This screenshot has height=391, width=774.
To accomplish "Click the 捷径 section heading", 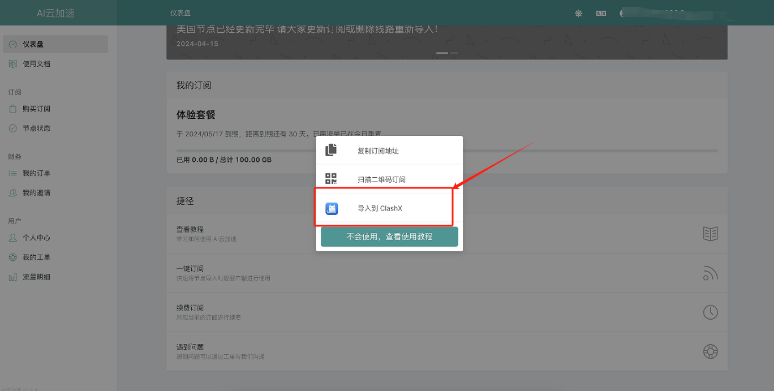I will tap(185, 201).
